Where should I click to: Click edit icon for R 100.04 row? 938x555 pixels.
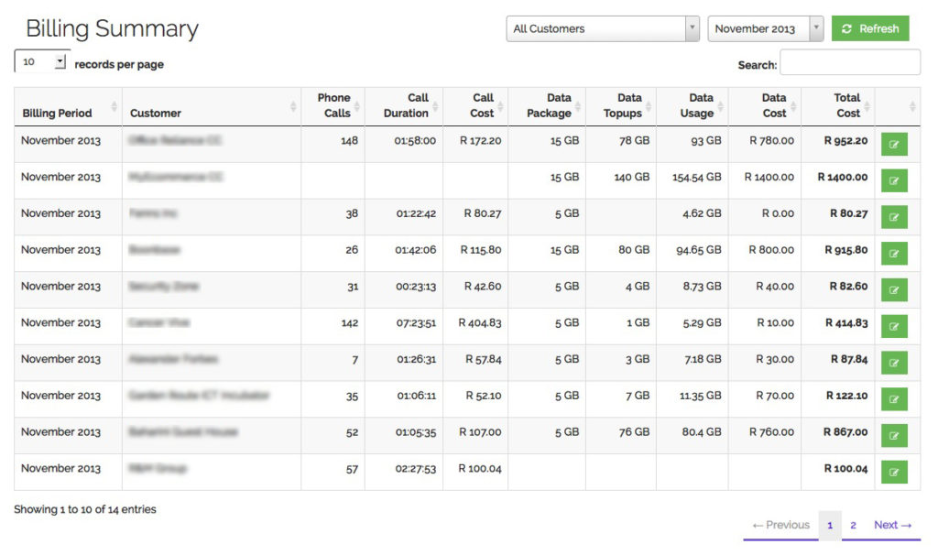click(893, 473)
